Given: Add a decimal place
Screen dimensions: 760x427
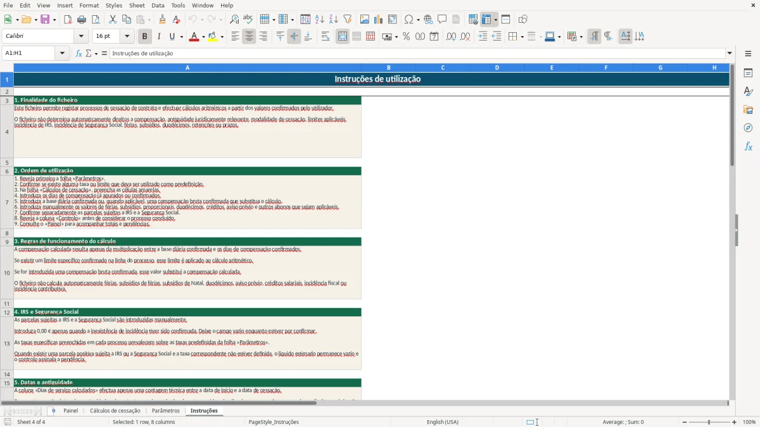Looking at the screenshot, I should click(x=451, y=37).
